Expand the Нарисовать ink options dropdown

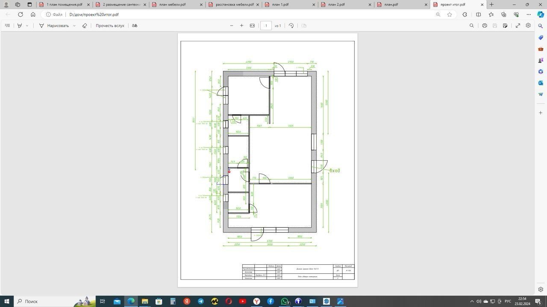(74, 26)
